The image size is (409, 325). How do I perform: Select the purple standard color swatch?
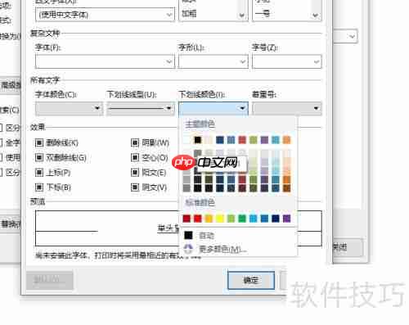[287, 219]
